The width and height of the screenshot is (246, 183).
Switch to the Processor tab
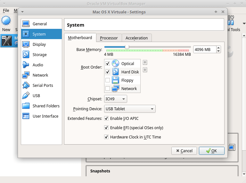point(109,38)
